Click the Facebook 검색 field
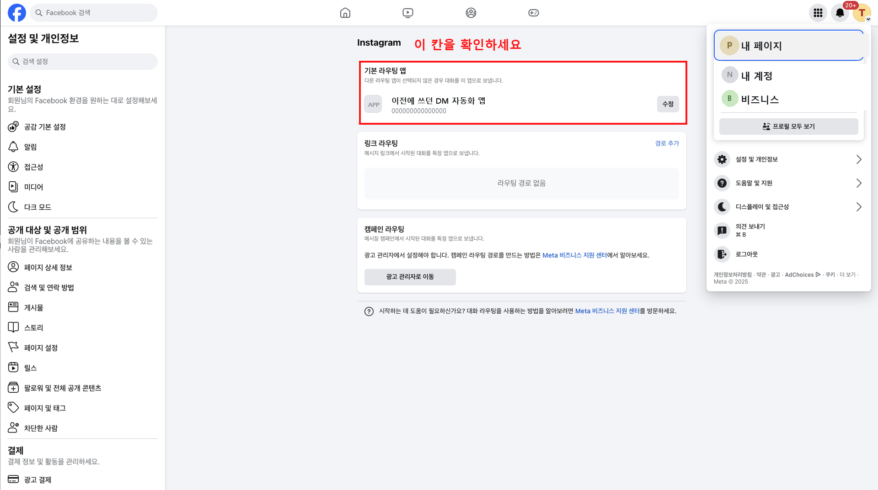This screenshot has width=878, height=490. click(94, 13)
